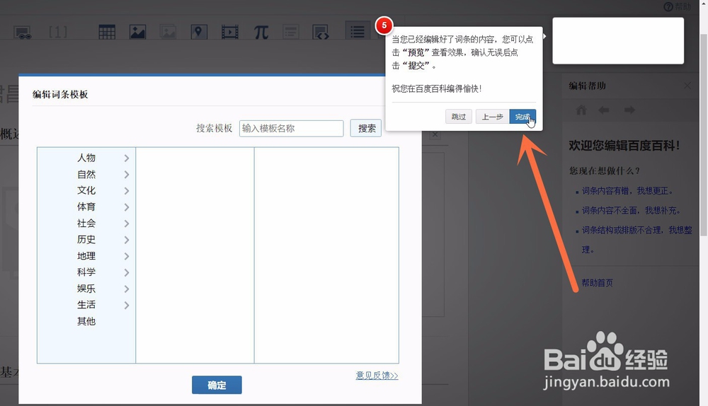
Task: Insert a formula with the pi icon
Action: pos(261,32)
